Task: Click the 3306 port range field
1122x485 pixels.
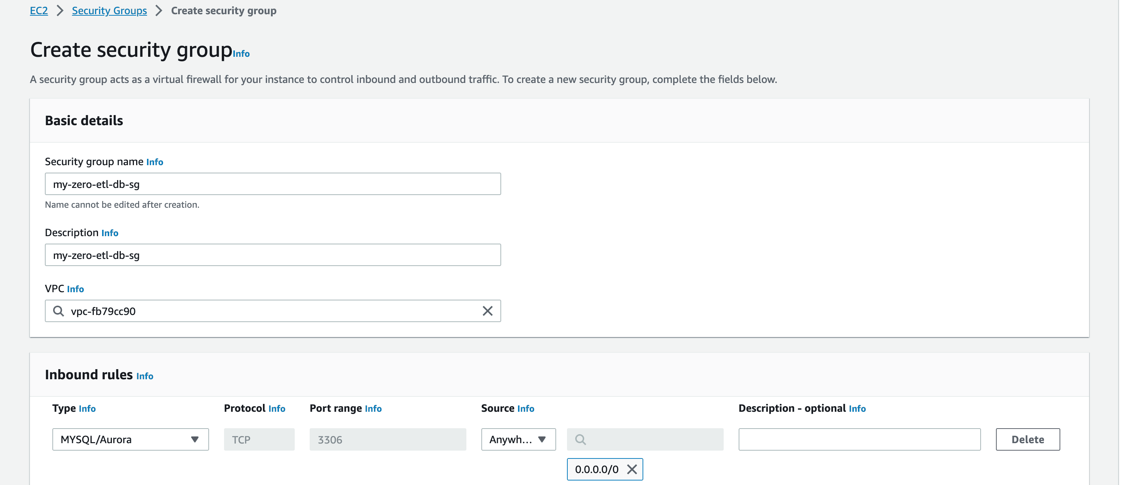Action: tap(387, 439)
